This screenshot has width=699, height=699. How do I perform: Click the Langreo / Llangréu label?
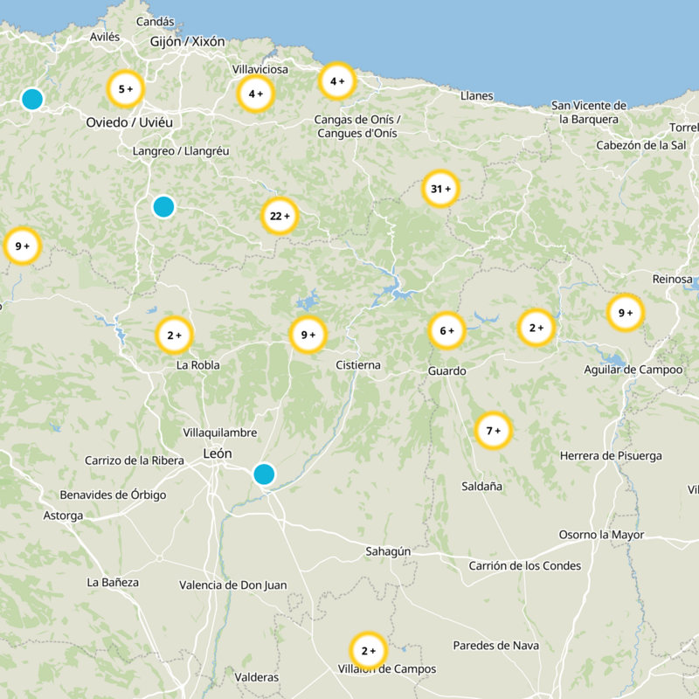click(181, 151)
